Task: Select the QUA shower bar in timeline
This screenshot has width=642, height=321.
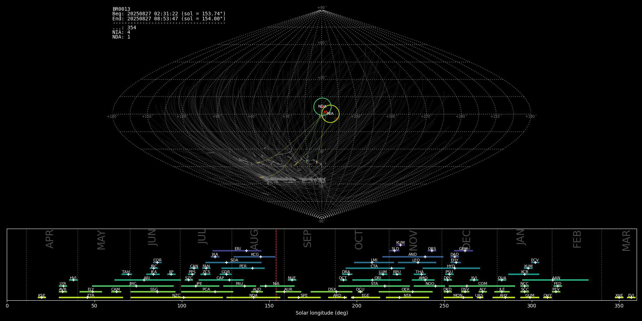Action: (502, 280)
